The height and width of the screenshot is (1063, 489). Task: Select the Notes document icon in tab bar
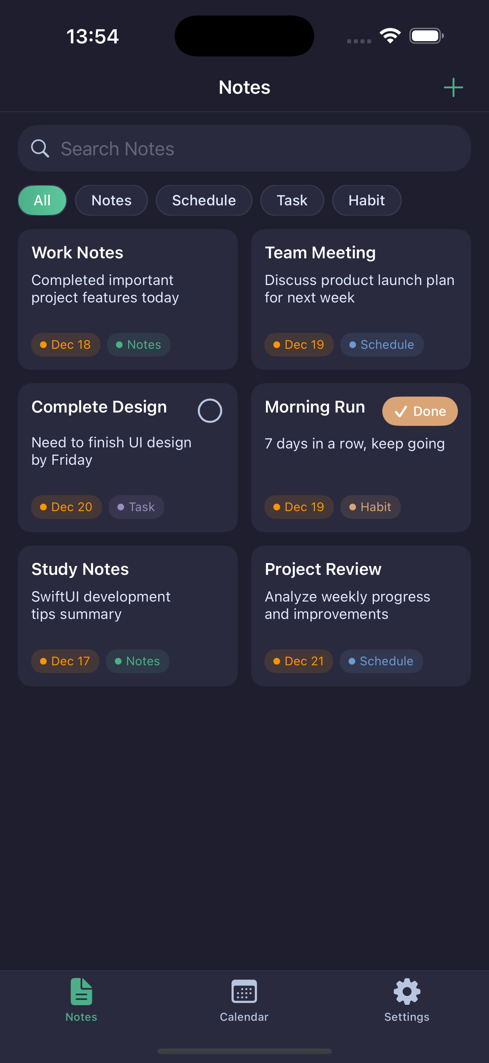[x=81, y=991]
